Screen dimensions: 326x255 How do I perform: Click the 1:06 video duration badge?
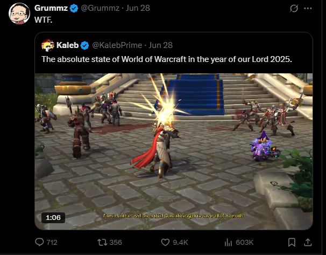coord(53,217)
